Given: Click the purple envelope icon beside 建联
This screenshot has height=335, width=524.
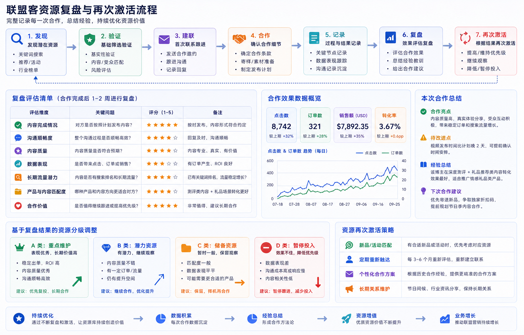Looking at the screenshot, I should [164, 39].
